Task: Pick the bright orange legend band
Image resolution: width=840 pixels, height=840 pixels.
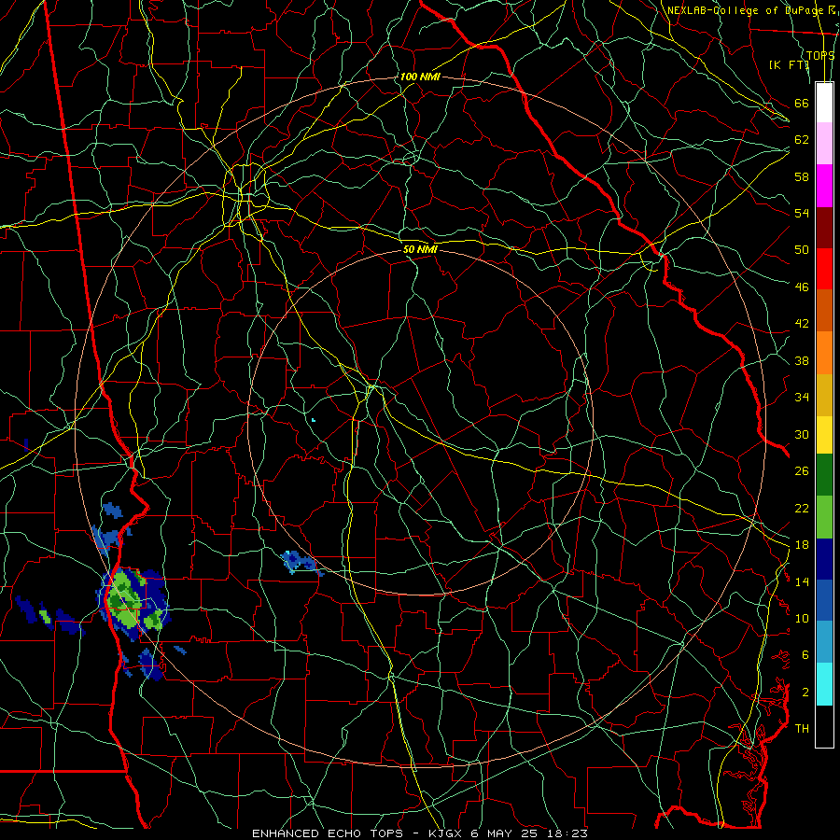Action: [x=824, y=353]
